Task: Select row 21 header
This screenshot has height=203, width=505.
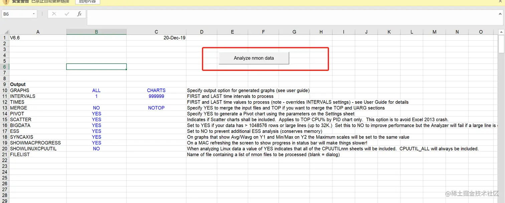Action: click(4, 154)
